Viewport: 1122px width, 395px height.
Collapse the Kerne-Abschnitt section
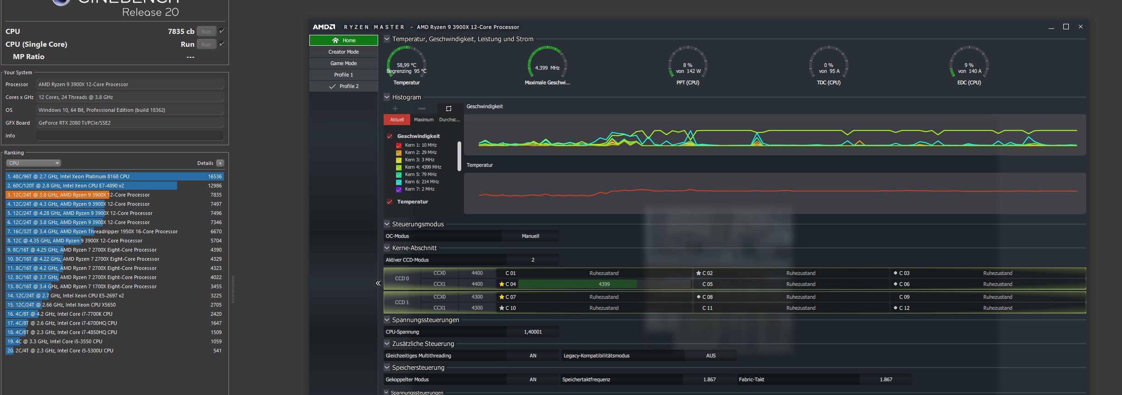point(387,248)
